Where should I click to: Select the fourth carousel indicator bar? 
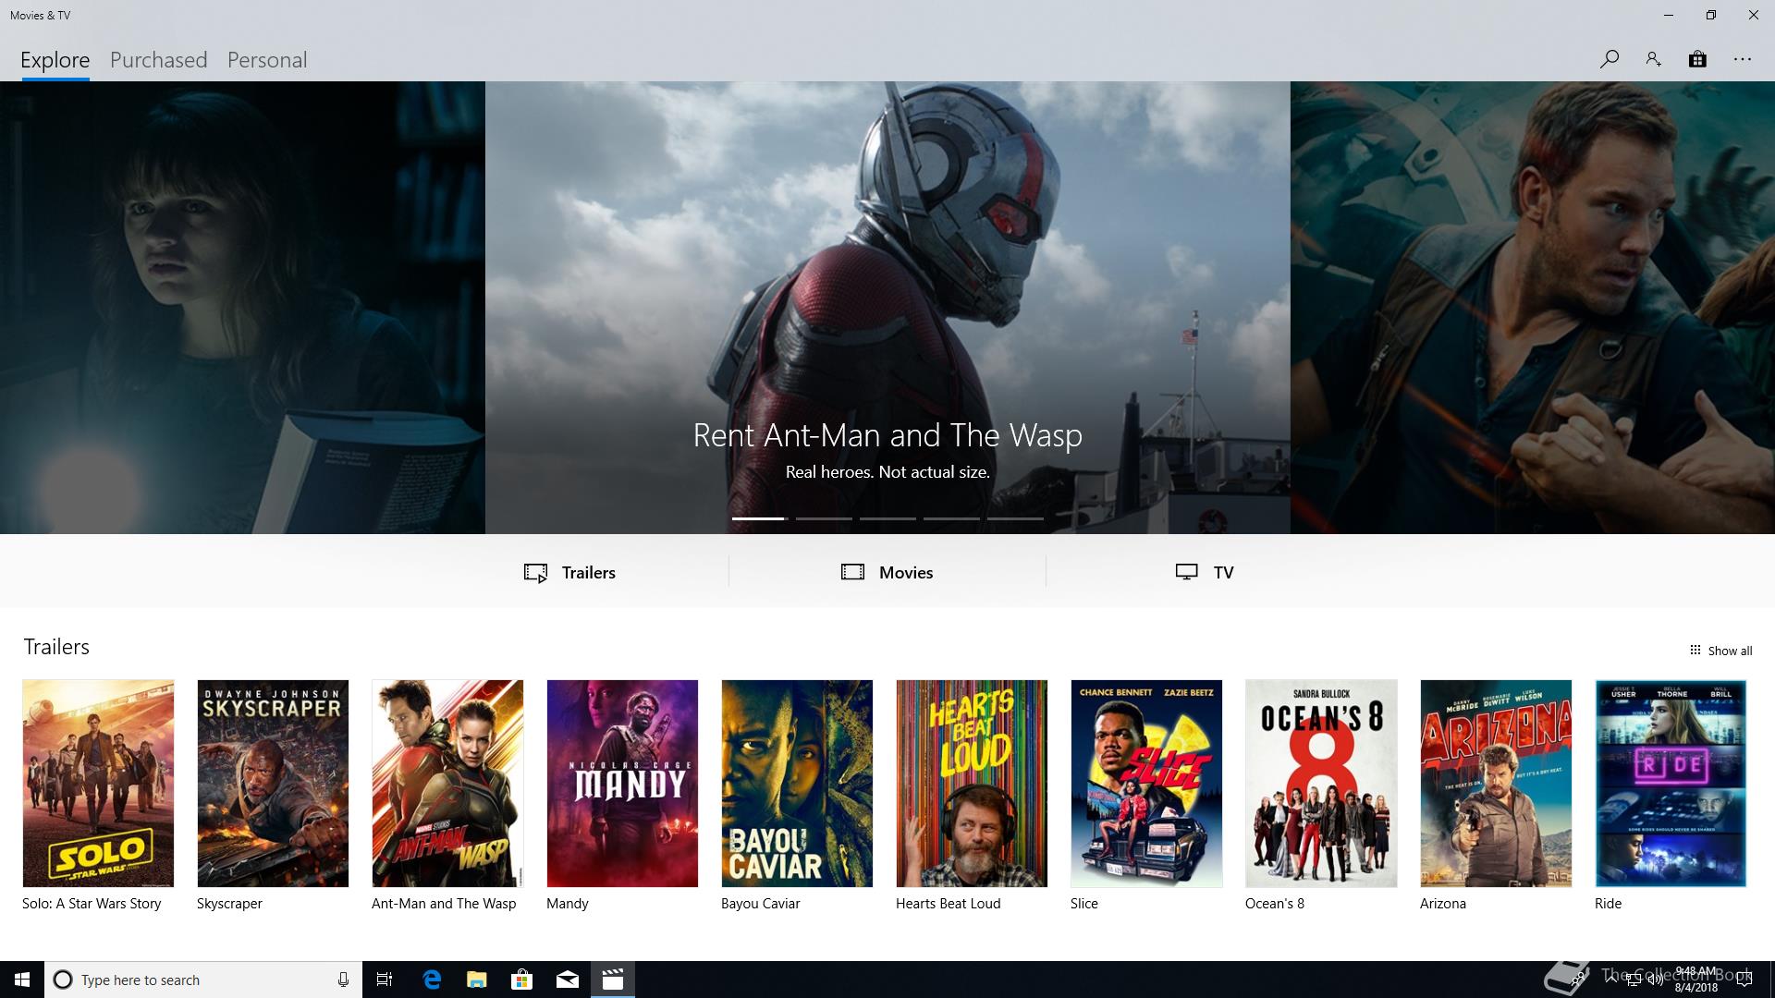951,518
